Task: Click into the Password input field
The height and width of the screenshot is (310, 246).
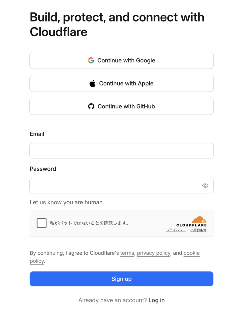Action: [115, 186]
